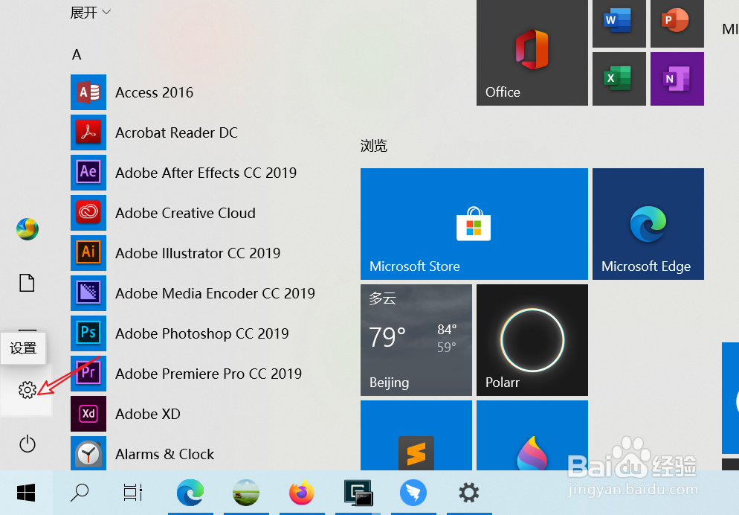The height and width of the screenshot is (515, 739).
Task: Click the Adobe XD label text
Action: pyautogui.click(x=148, y=414)
